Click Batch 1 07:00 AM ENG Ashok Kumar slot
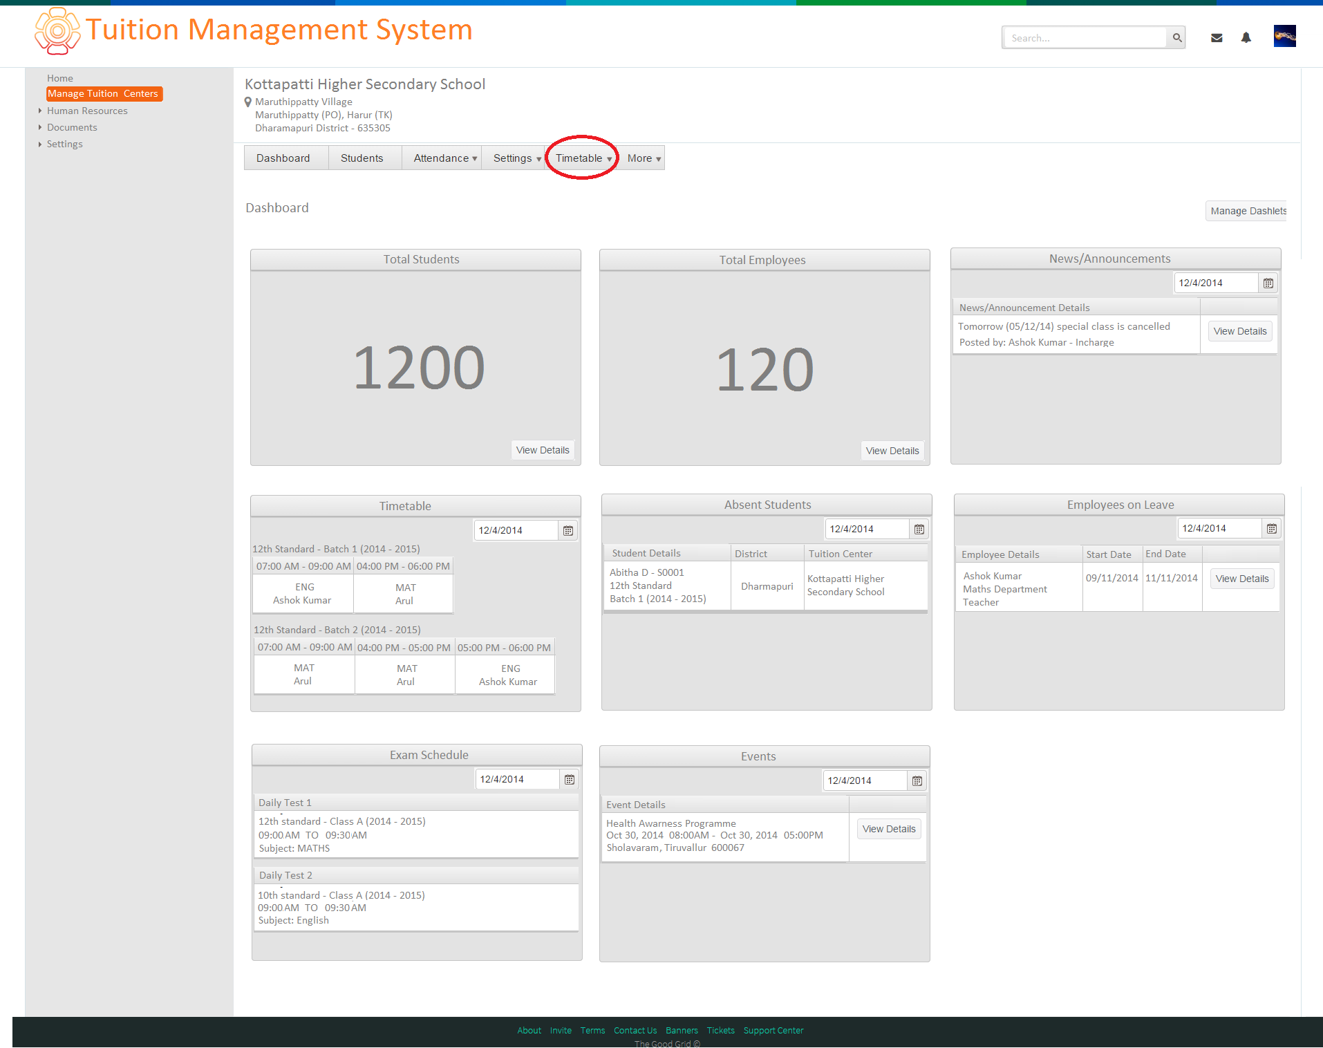The height and width of the screenshot is (1048, 1323). (303, 594)
